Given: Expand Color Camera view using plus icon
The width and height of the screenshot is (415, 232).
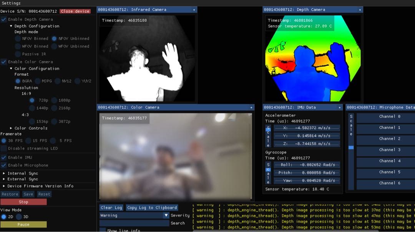Looking at the screenshot, I should point(251,107).
